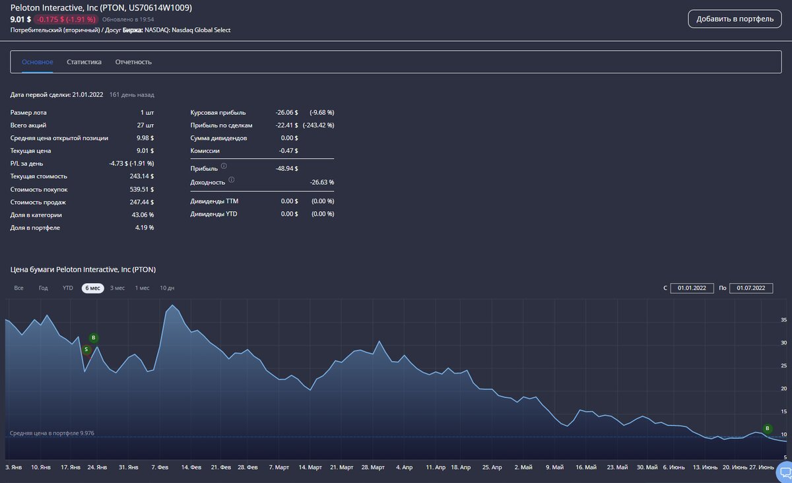Click the B buy marker near 27 Июнь
Viewport: 792px width, 483px height.
(767, 428)
